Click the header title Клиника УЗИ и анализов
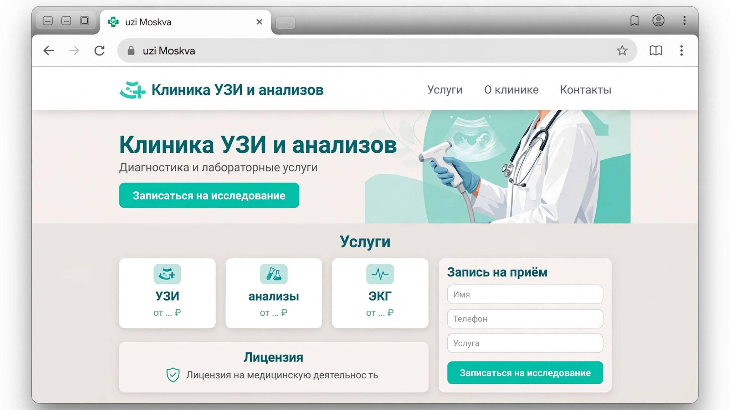 point(237,90)
